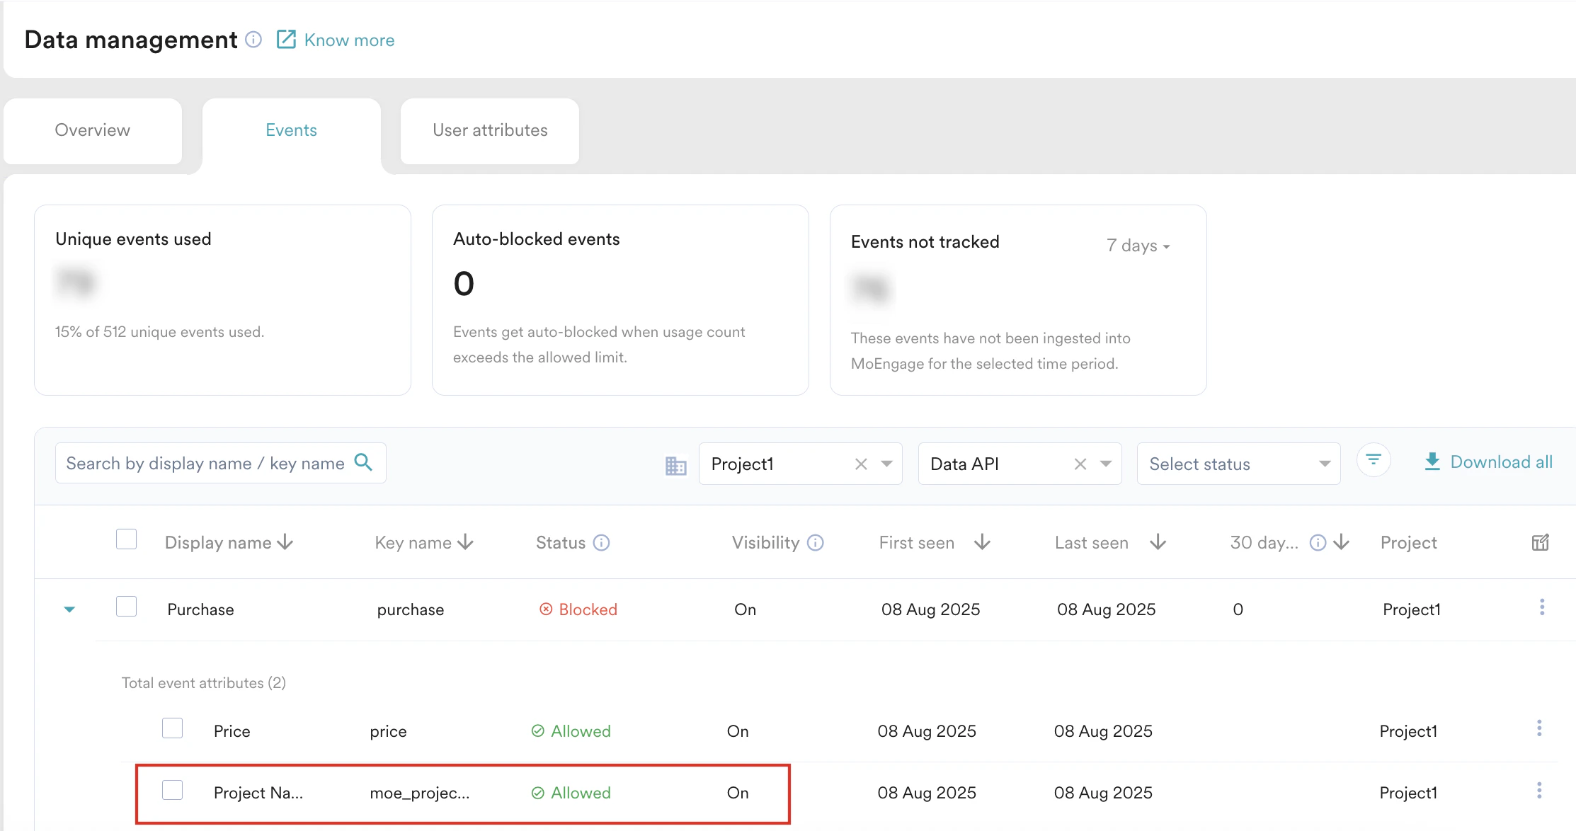The height and width of the screenshot is (831, 1576).
Task: Click the Visibility column info icon
Action: tap(815, 543)
